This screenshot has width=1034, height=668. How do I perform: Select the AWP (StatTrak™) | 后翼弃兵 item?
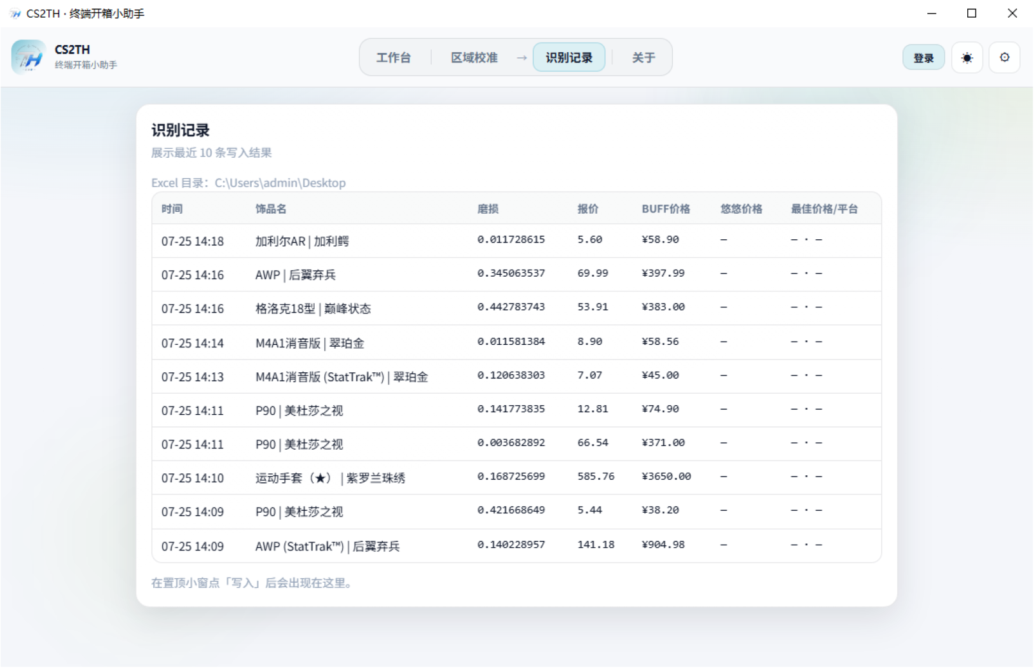click(327, 546)
